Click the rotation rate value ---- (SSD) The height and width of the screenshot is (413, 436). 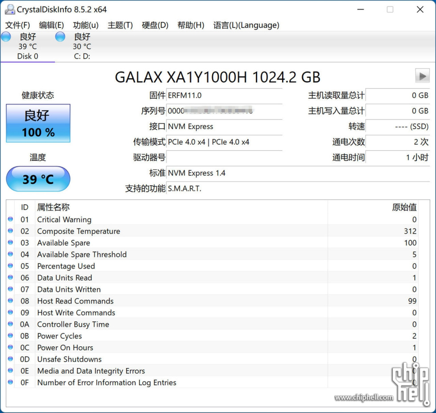coord(398,126)
